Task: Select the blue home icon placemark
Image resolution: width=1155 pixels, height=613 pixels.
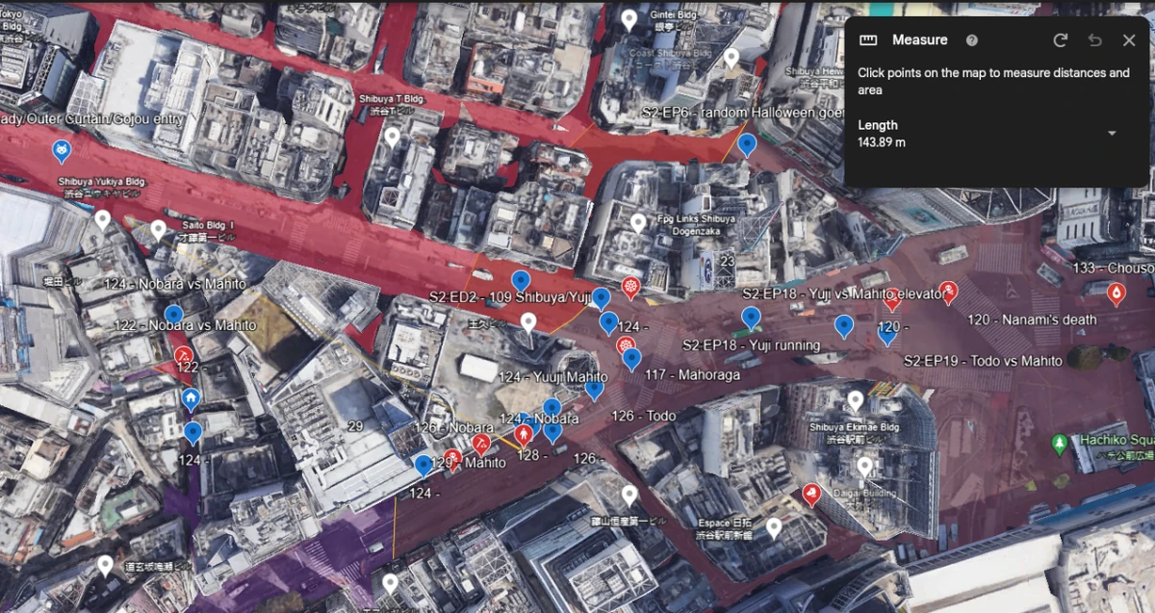Action: click(191, 399)
